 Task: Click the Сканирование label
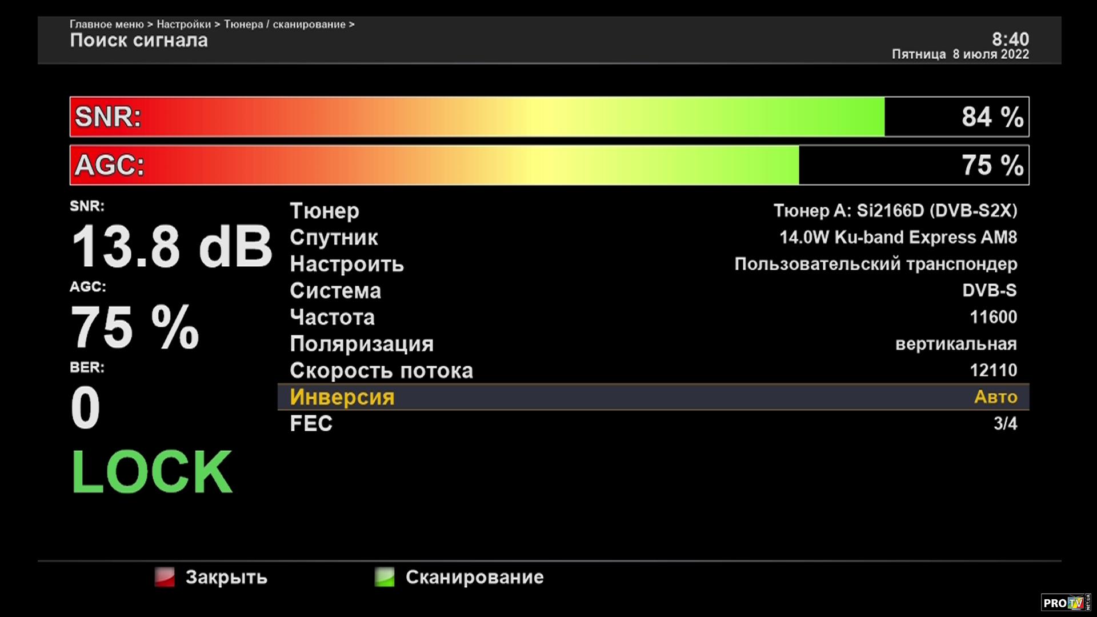pyautogui.click(x=474, y=577)
